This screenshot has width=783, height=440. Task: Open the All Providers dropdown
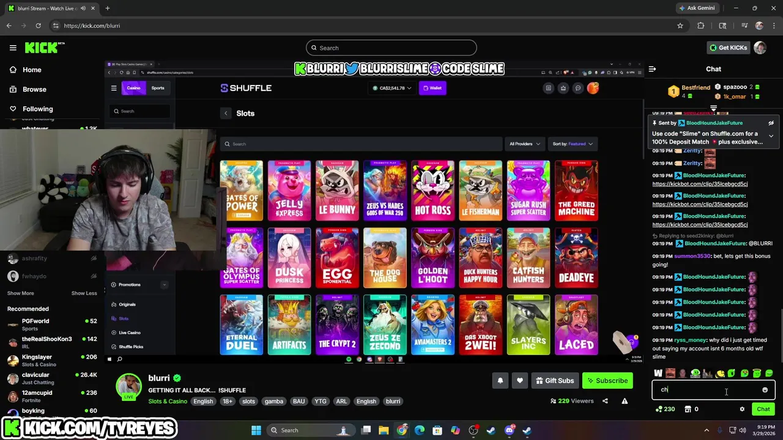(x=525, y=144)
